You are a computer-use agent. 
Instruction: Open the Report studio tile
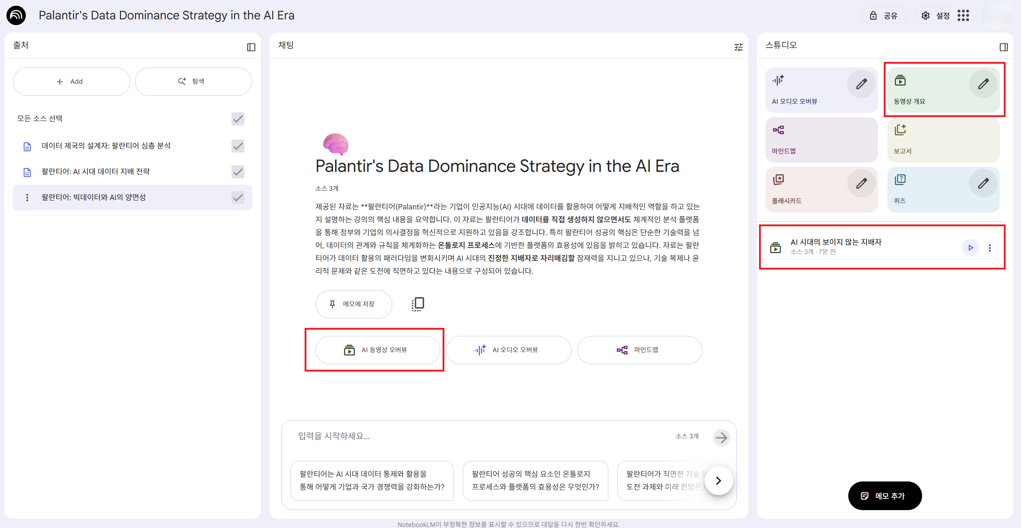(943, 140)
